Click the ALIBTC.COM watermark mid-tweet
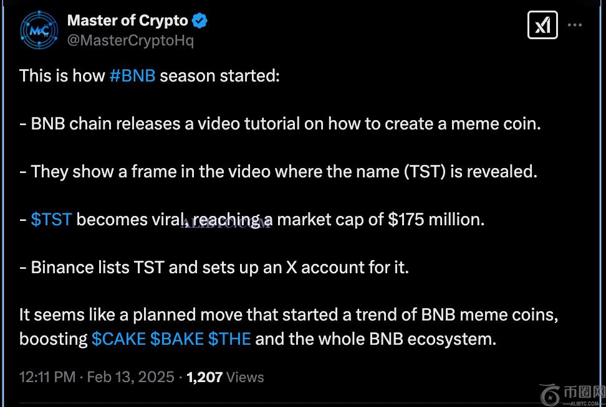 click(226, 224)
